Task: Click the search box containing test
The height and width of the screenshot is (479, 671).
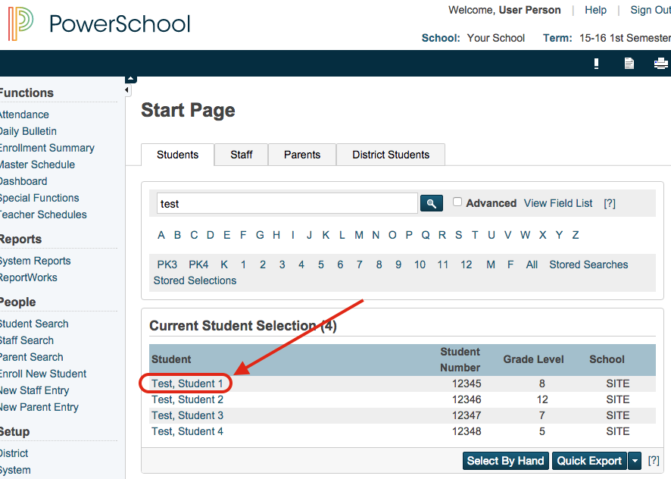Action: coord(287,204)
